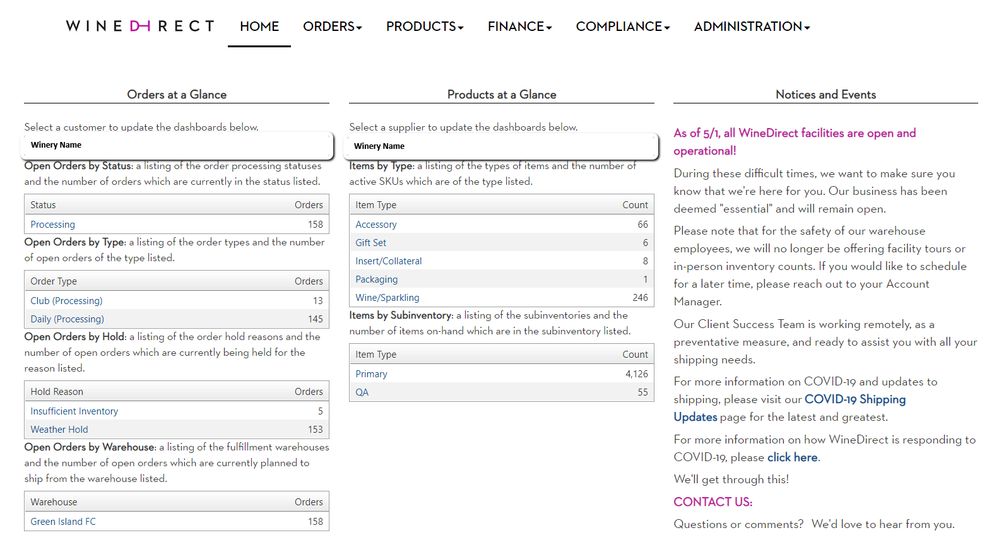Open the Wine/Sparkling item type

[387, 298]
